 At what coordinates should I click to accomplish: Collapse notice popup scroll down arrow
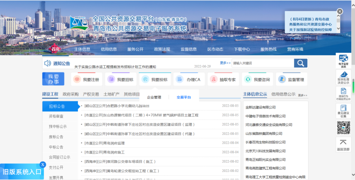click(338, 29)
